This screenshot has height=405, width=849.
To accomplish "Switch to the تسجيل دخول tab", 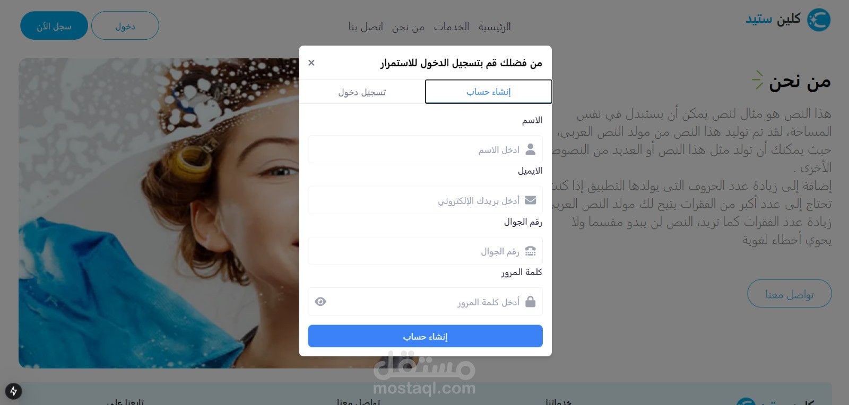I will [x=362, y=92].
